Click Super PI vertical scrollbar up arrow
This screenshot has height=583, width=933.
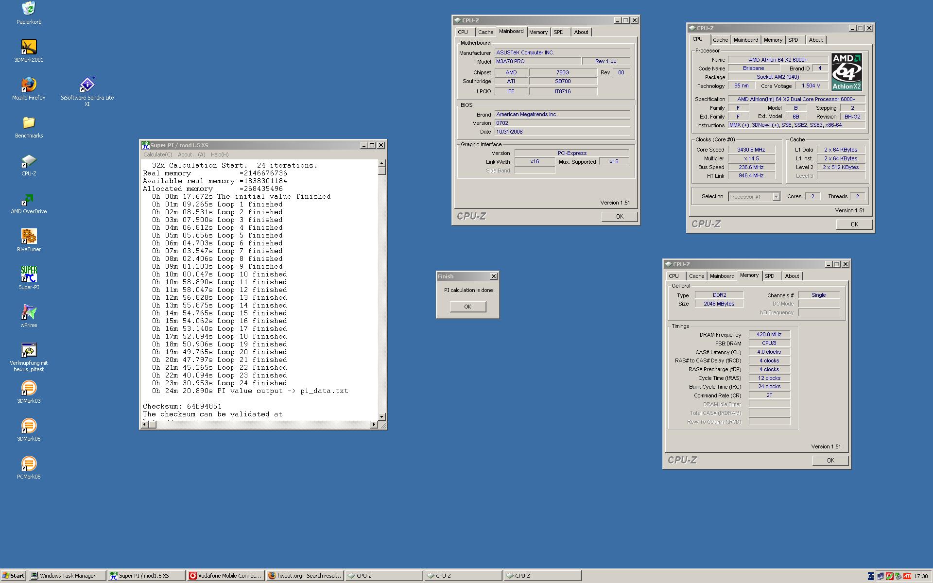tap(382, 164)
